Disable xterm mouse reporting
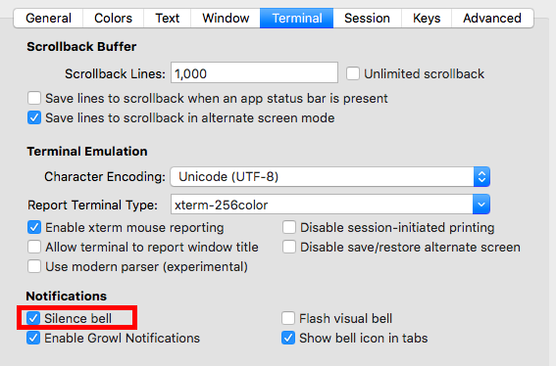This screenshot has width=556, height=366. point(34,227)
